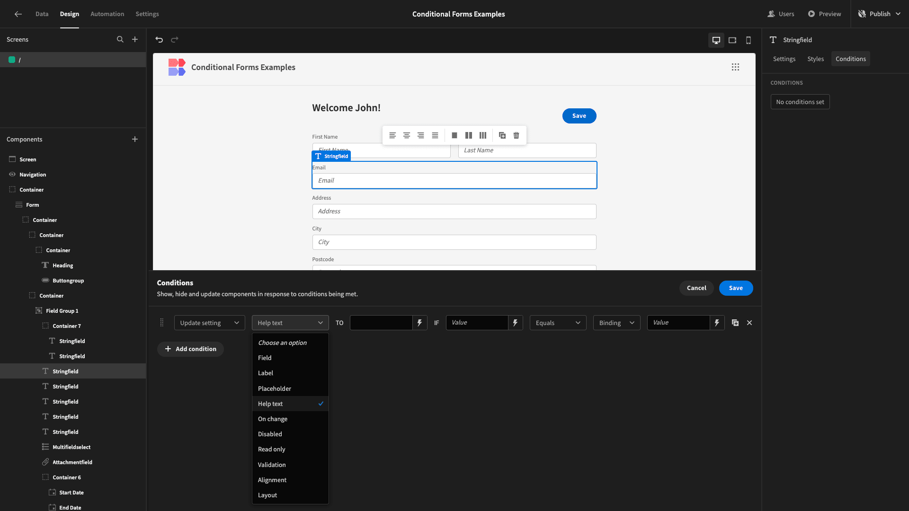Viewport: 909px width, 511px height.
Task: Align component text right
Action: click(421, 135)
